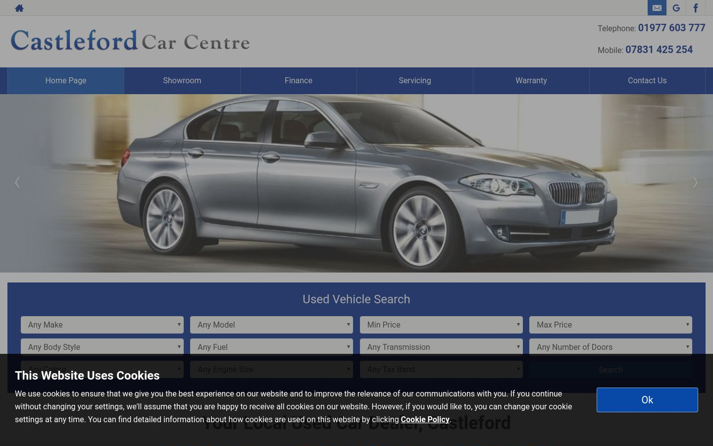
Task: Open the Servicing menu item
Action: (x=415, y=80)
